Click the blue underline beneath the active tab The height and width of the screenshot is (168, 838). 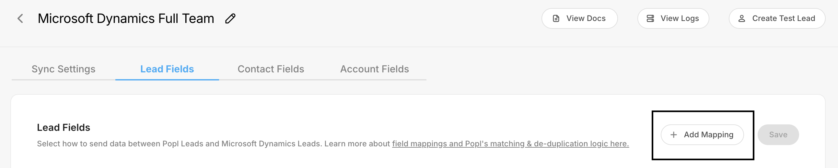point(167,79)
